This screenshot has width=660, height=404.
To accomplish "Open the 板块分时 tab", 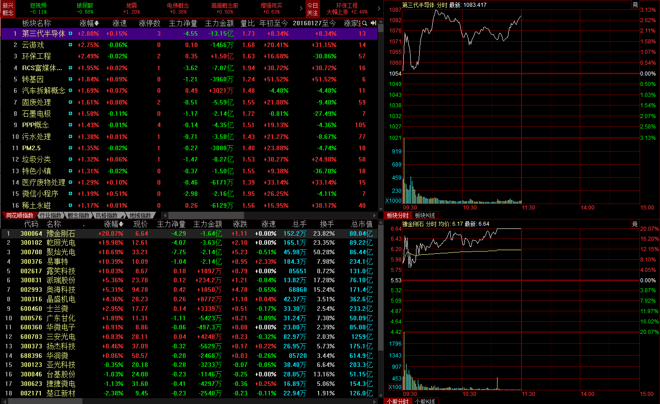I will tap(397, 215).
